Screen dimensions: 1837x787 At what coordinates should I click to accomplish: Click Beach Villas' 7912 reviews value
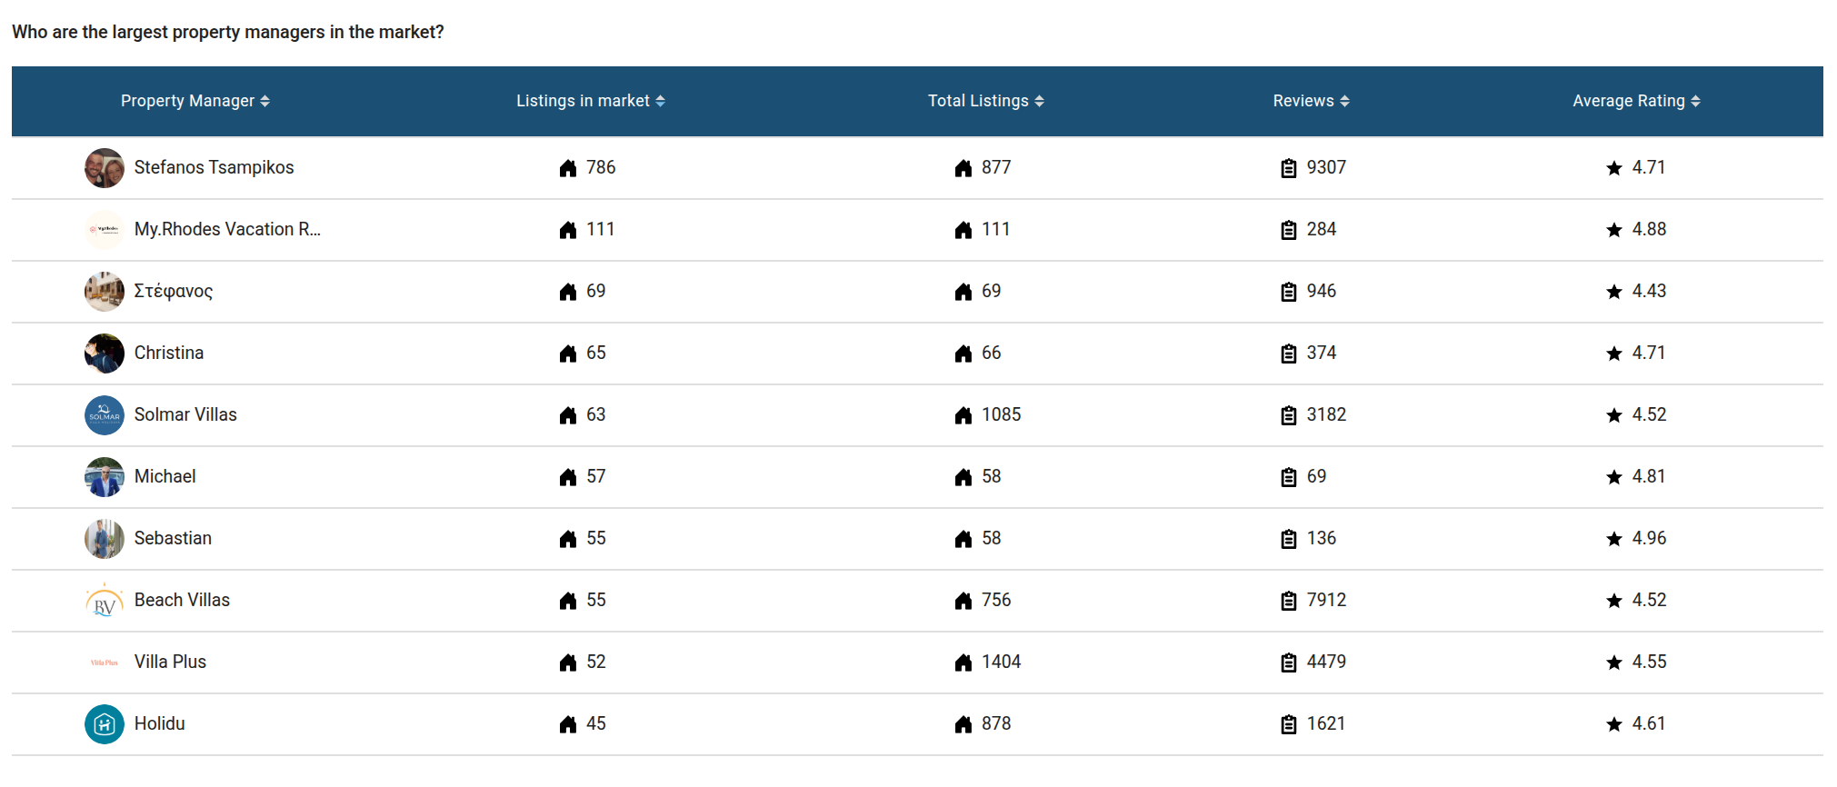point(1326,600)
